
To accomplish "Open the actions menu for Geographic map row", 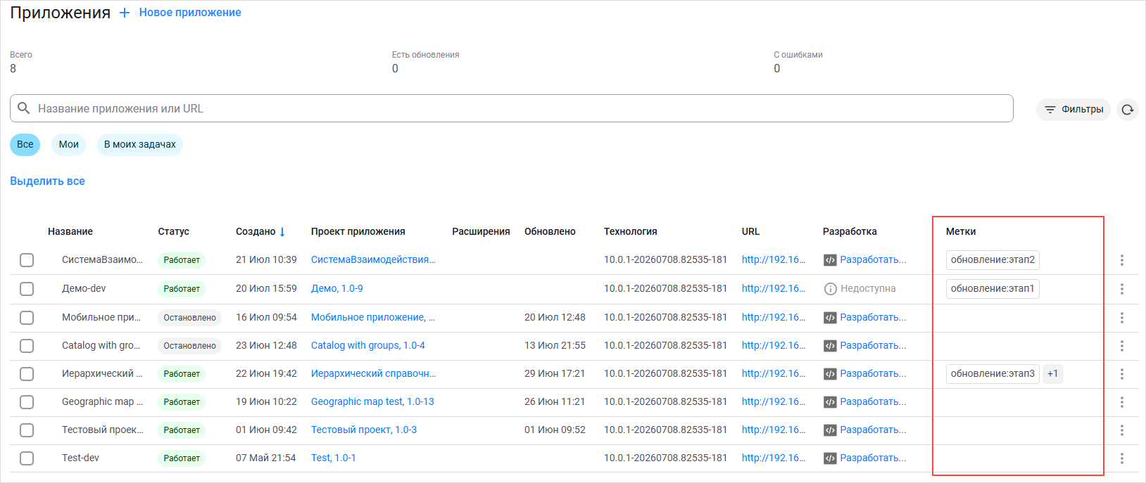I will pyautogui.click(x=1122, y=402).
